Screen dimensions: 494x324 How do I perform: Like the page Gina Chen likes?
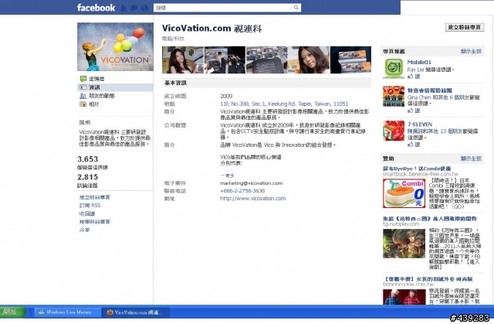414,111
